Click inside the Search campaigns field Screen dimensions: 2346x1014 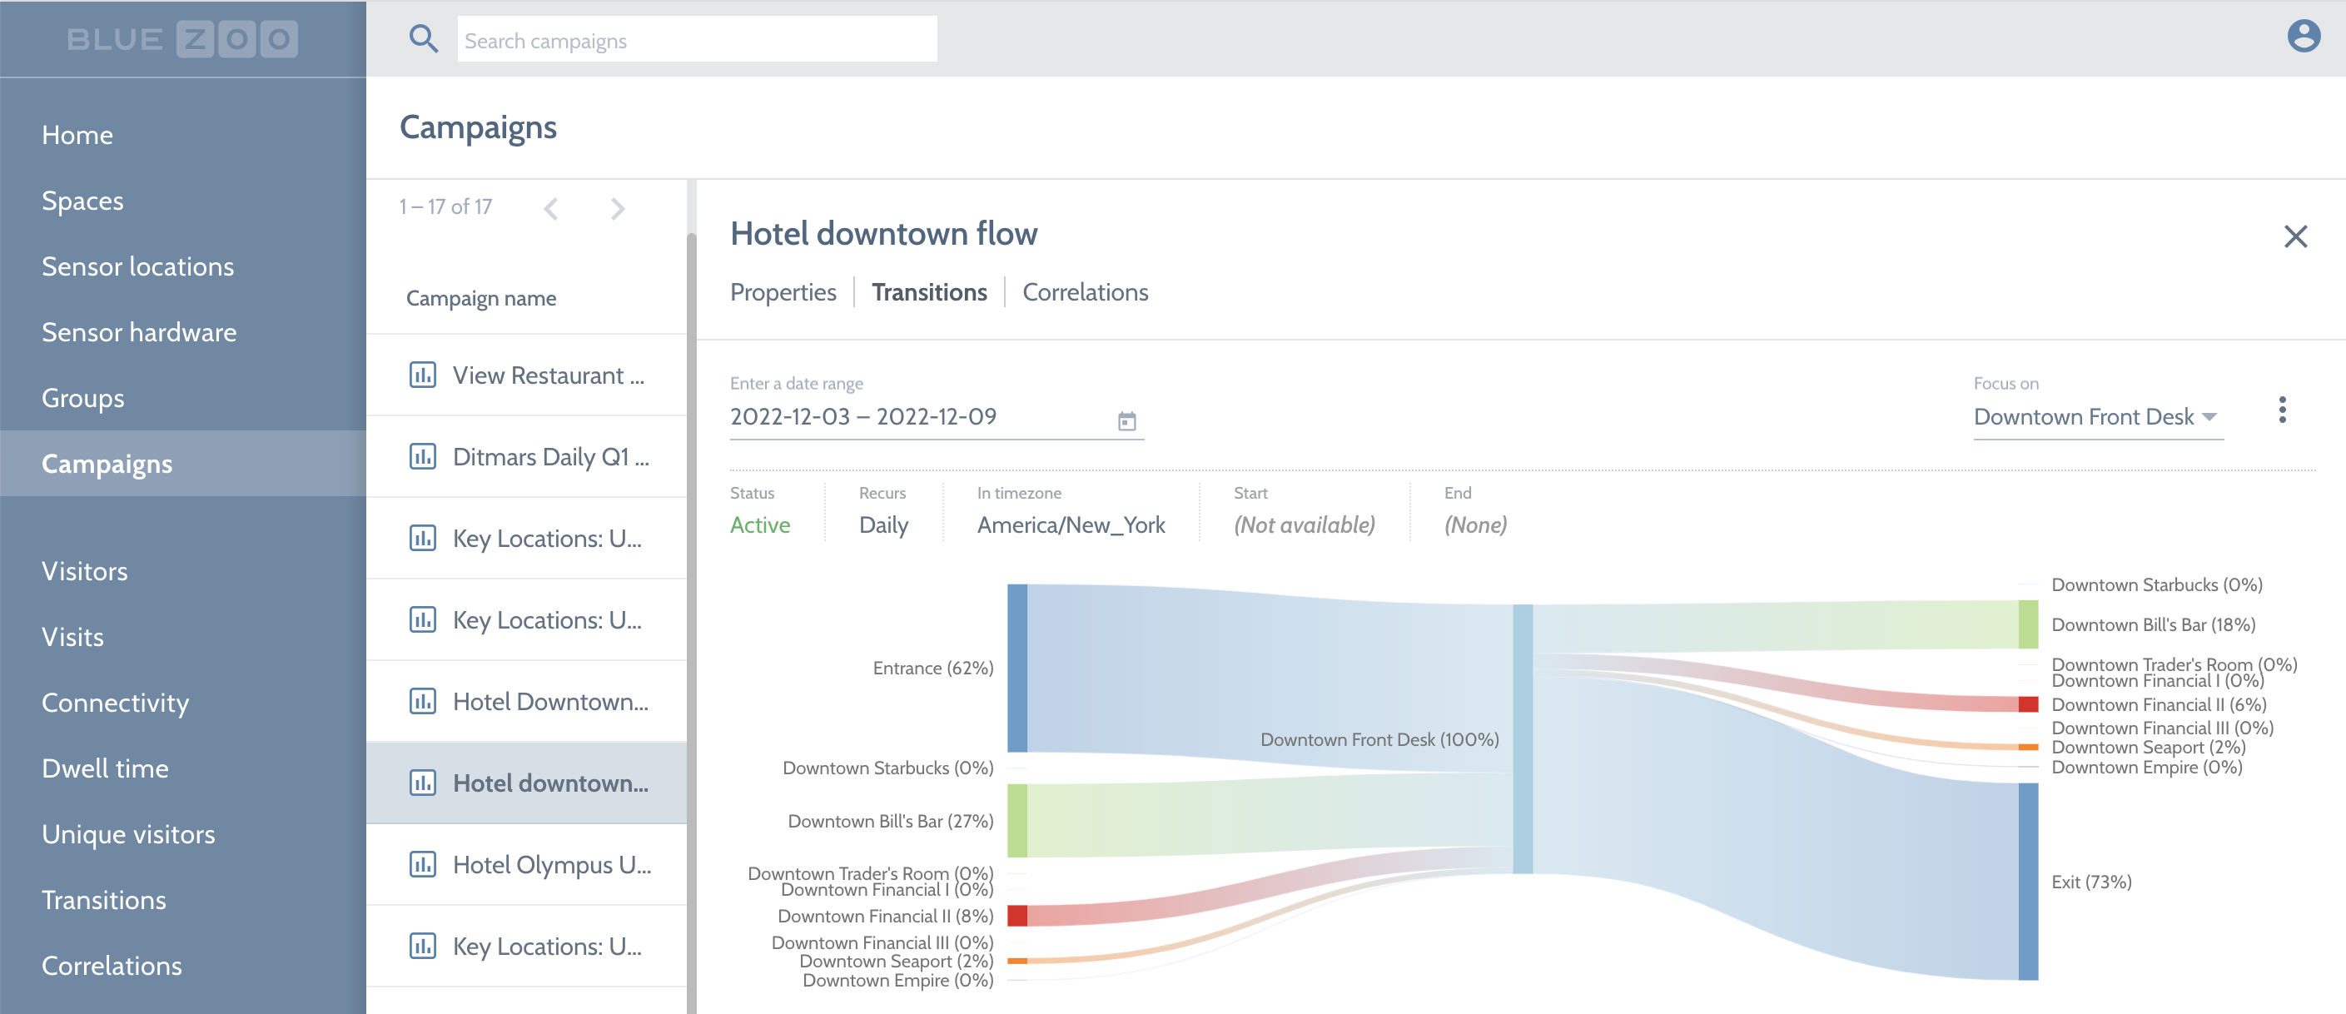(x=696, y=40)
